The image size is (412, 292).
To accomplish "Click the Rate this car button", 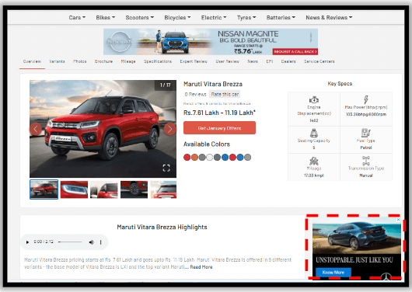I will tap(225, 94).
